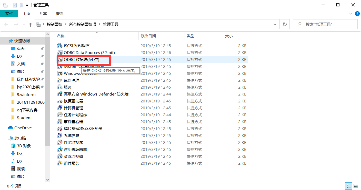Sort by 名称 column header
Image resolution: width=361 pixels, height=190 pixels.
97,36
